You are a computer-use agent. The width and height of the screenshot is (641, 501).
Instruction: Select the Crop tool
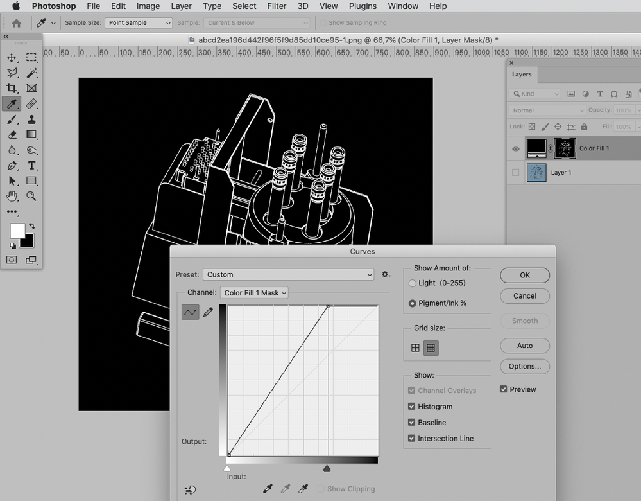12,89
